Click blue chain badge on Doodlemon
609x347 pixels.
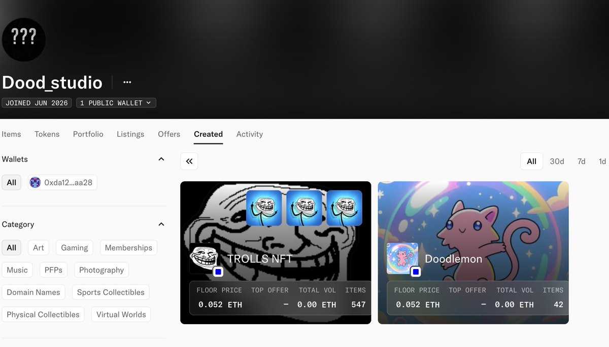click(x=416, y=272)
